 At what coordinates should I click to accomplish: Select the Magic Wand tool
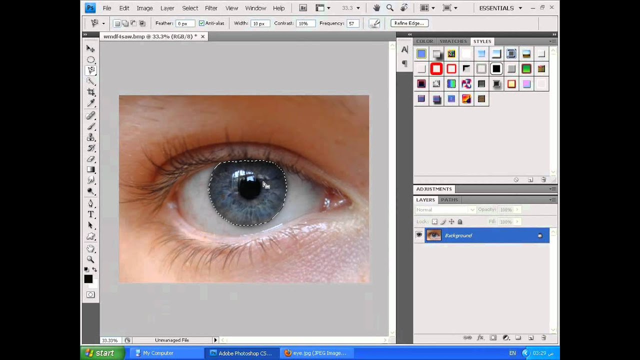click(90, 81)
